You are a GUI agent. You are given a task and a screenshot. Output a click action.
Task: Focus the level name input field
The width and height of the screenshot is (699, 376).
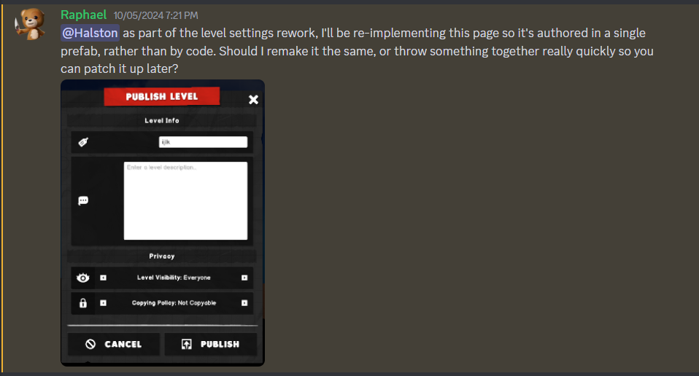(x=204, y=142)
